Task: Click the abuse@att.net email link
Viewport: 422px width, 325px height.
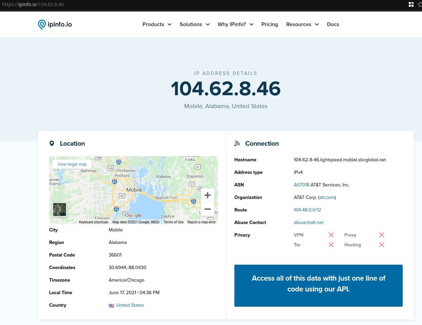Action: coord(309,222)
